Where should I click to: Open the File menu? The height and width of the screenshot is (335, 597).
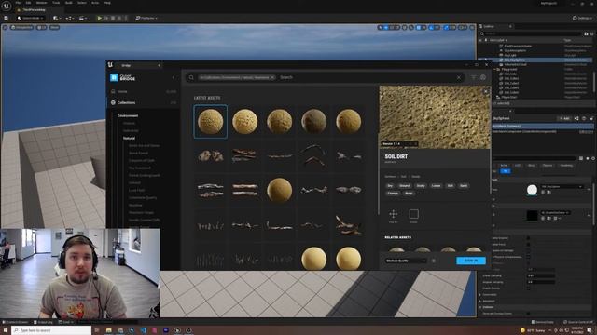(x=18, y=3)
